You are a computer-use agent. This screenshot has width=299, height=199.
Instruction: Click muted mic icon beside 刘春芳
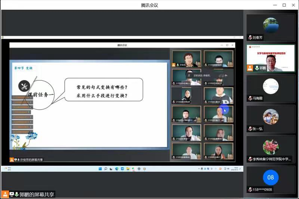[x=250, y=38]
